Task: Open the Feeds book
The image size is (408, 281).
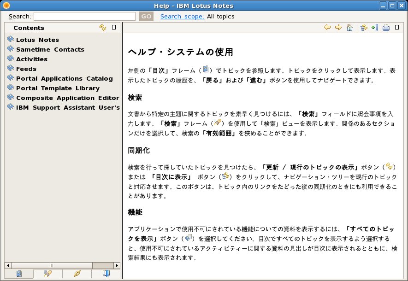Action: point(26,69)
